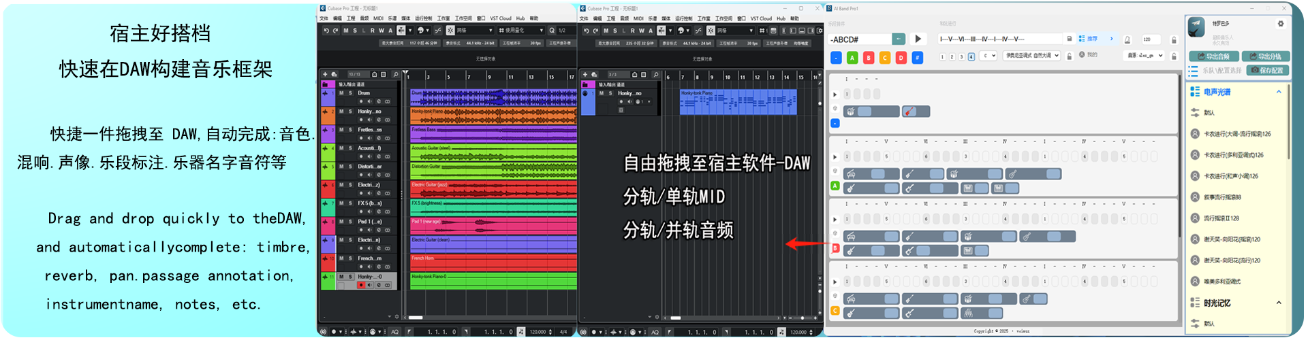Mute the Honky track in right Cubase window
1308x340 pixels.
click(602, 93)
